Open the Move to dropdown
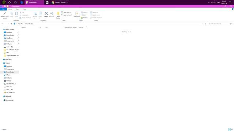234x131 pixels. (35, 15)
